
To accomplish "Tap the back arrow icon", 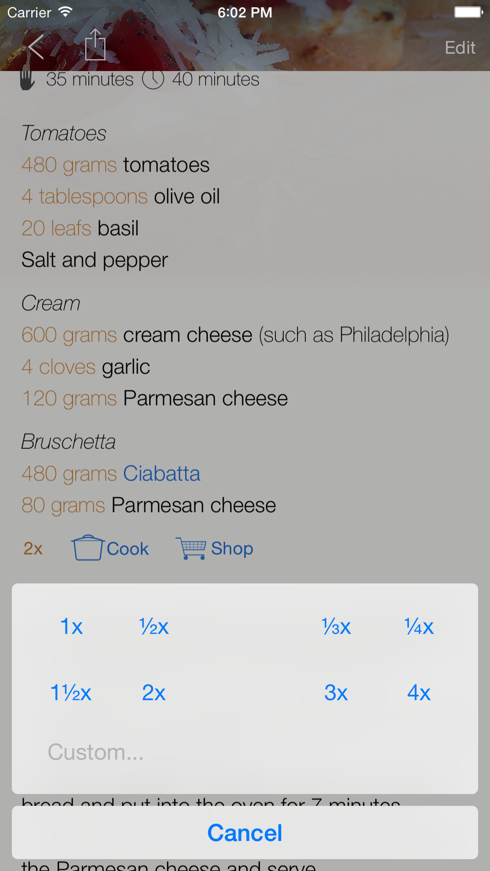I will click(x=36, y=47).
